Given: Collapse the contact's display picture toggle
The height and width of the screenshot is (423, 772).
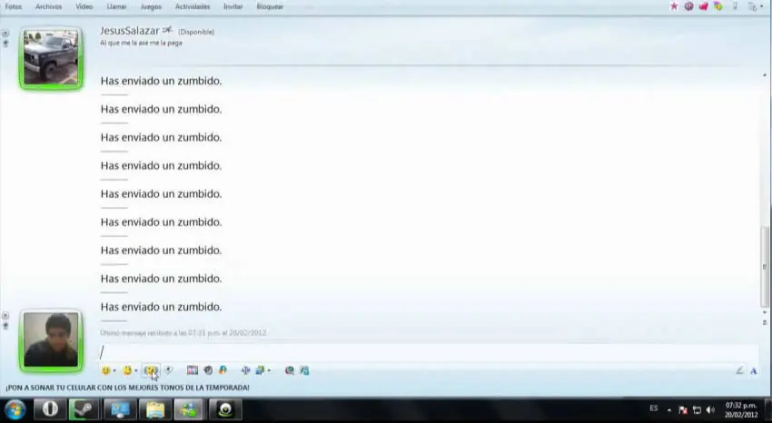Looking at the screenshot, I should 5,33.
